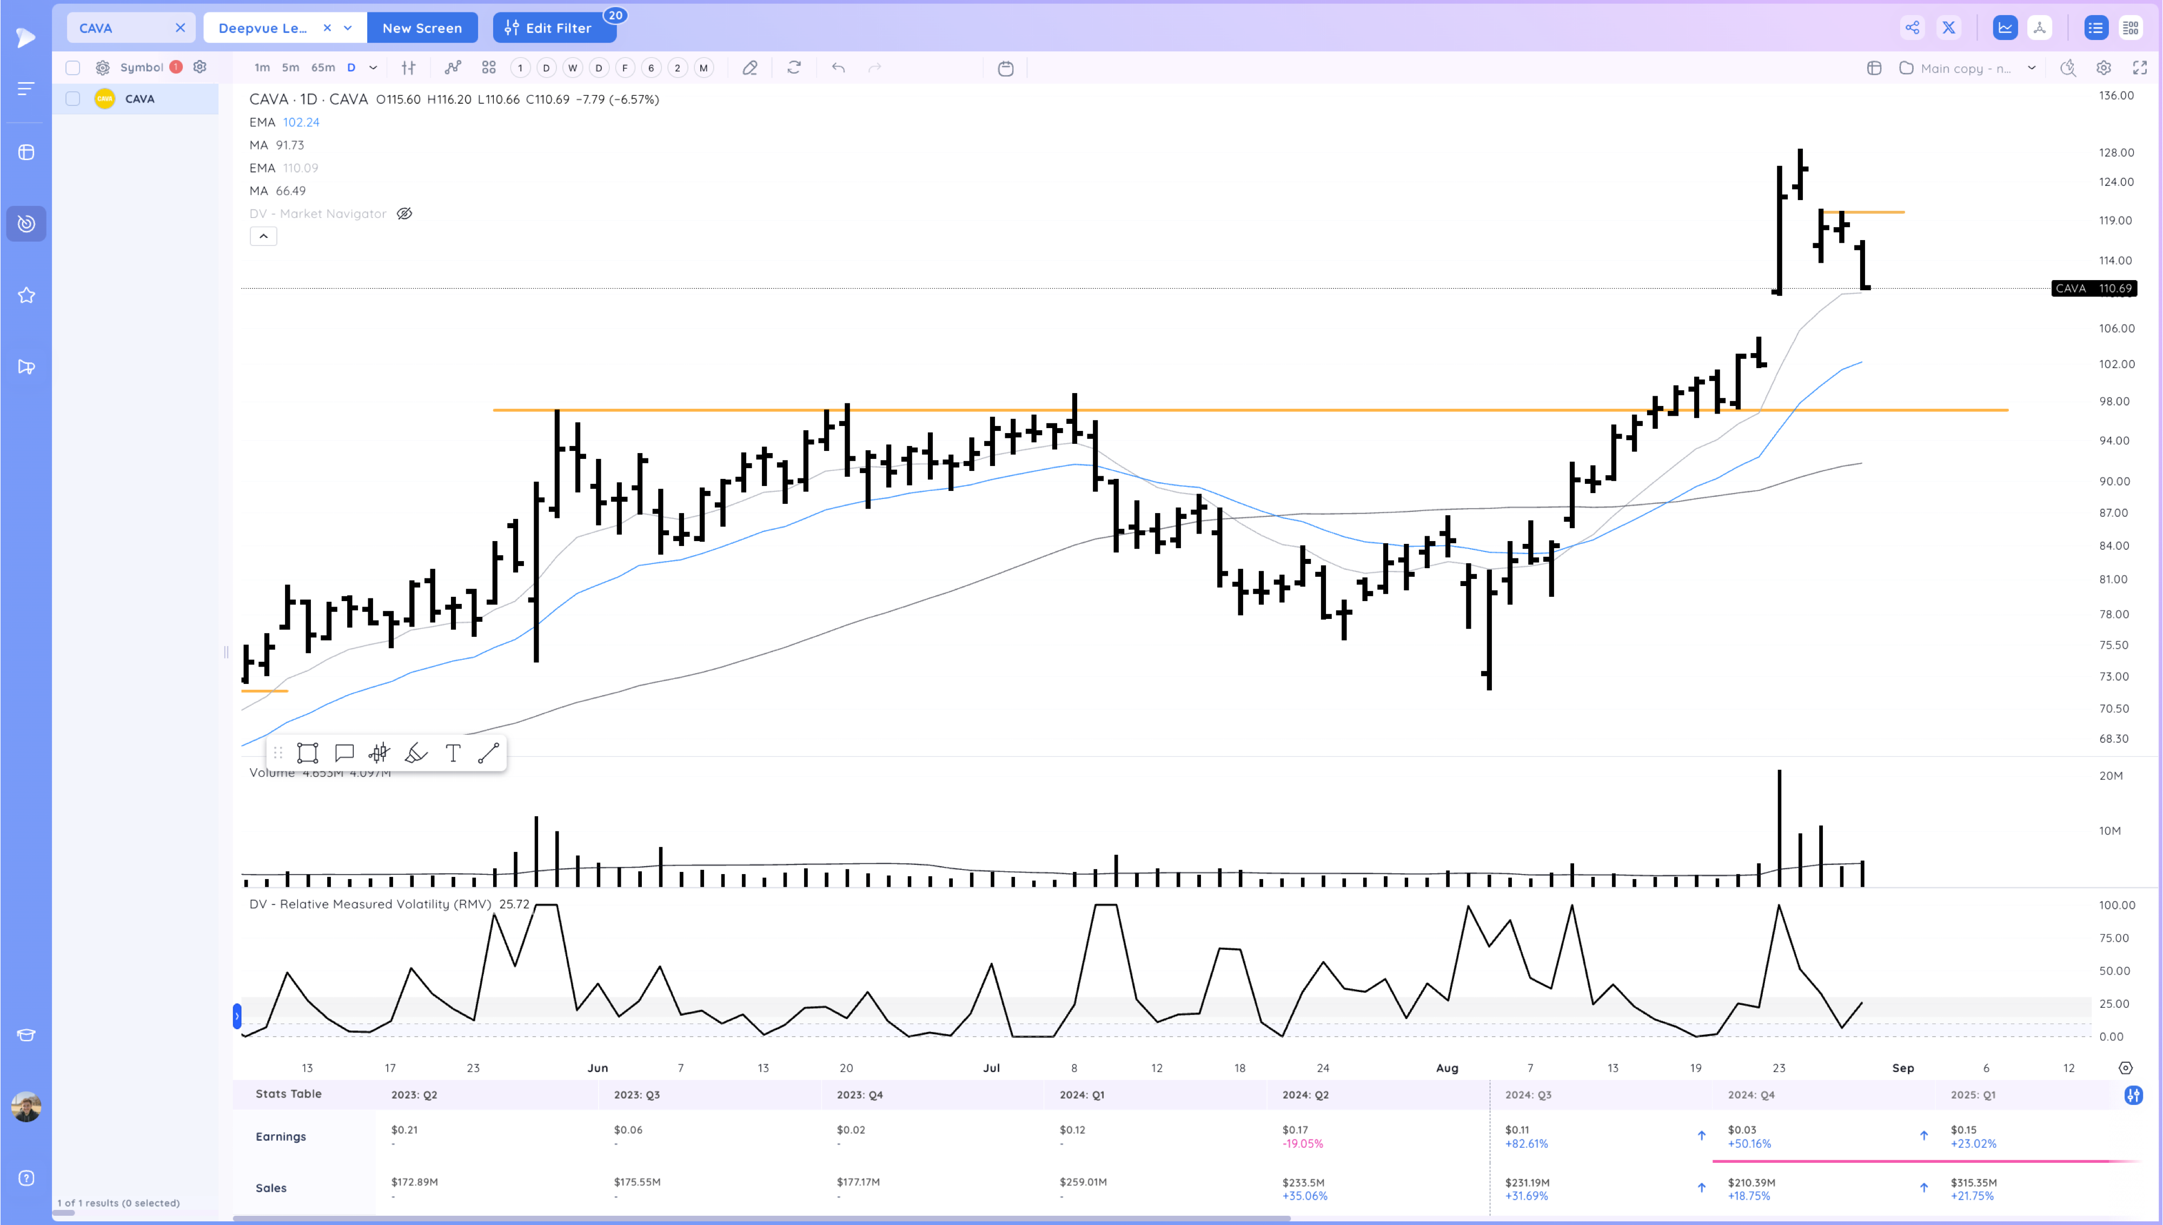Switch to the Deepvue Le... screen tab
2163x1225 pixels.
point(263,28)
